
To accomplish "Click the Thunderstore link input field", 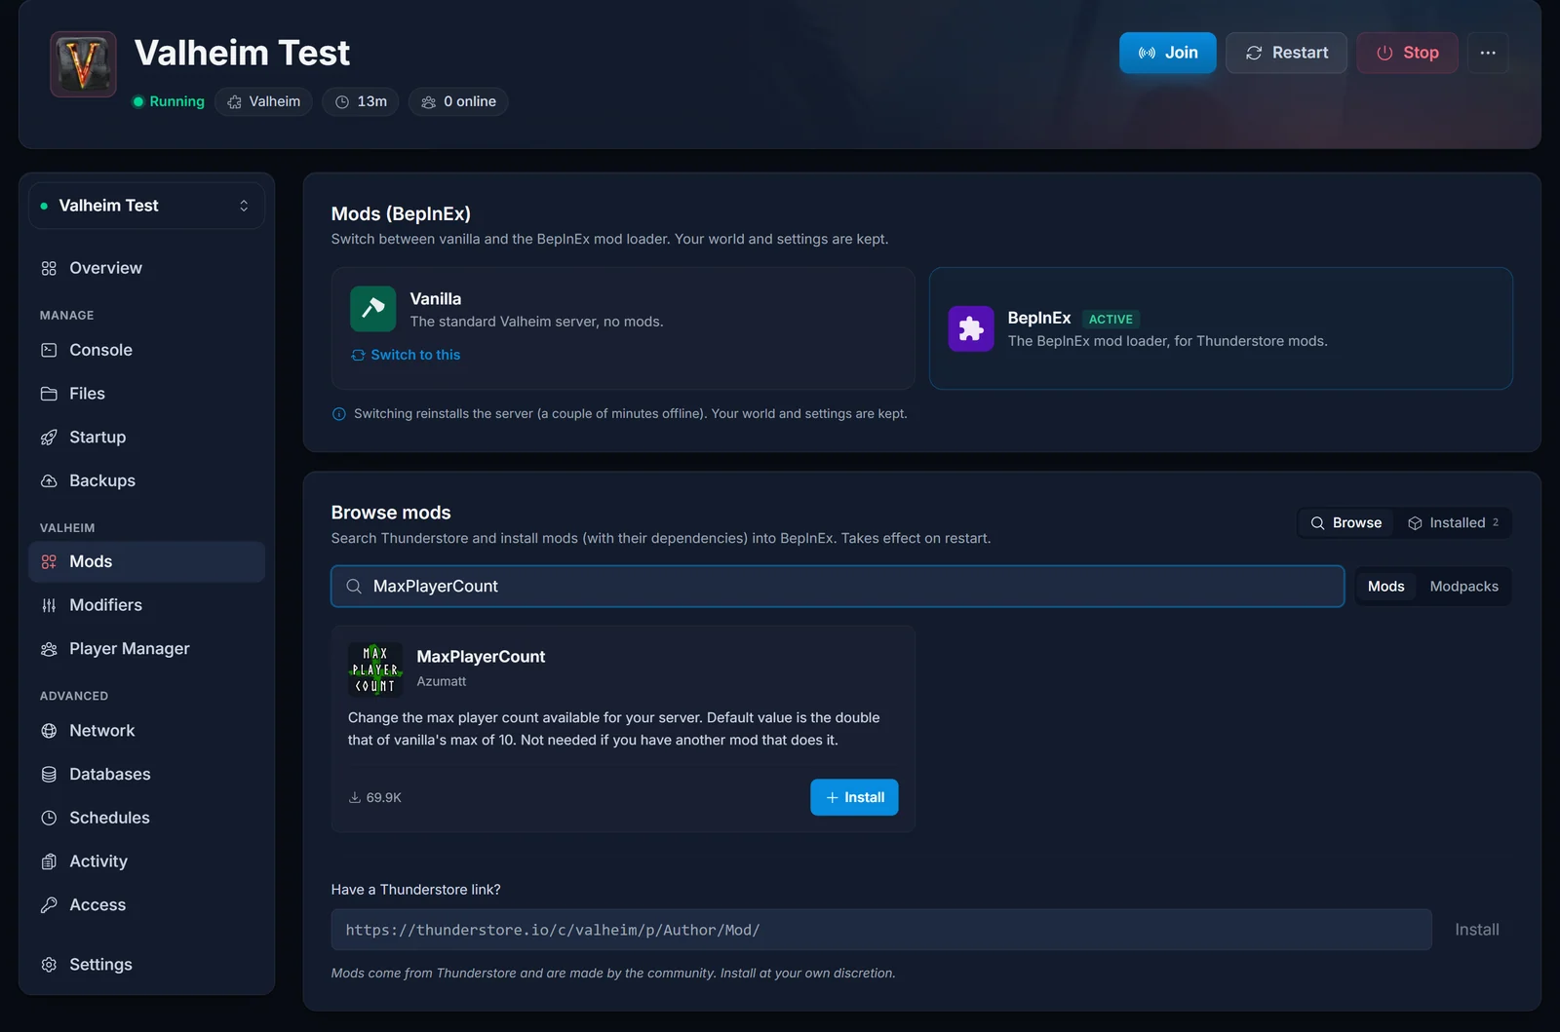I will tap(881, 930).
